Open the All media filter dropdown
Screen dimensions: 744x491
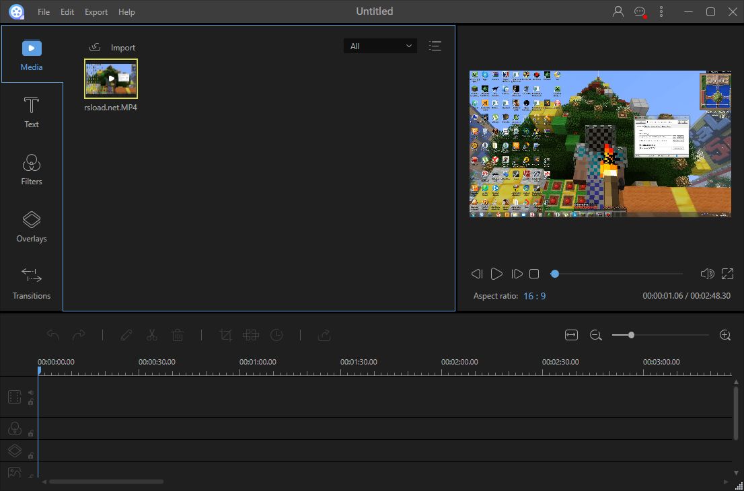380,45
